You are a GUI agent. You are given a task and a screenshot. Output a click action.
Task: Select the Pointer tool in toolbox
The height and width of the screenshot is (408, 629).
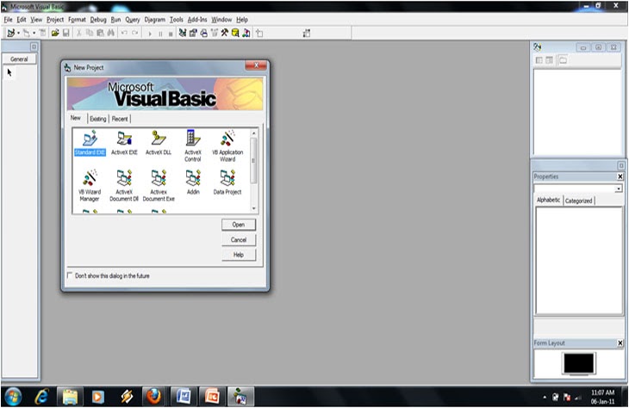click(9, 72)
